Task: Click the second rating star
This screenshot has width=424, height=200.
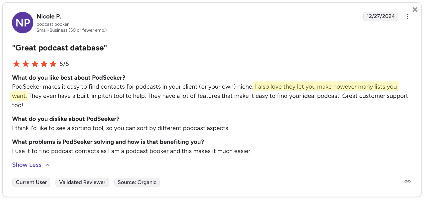Action: [25, 64]
